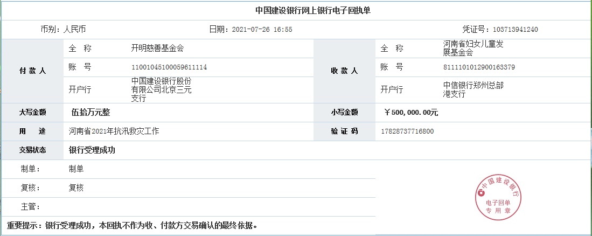Click the 收款人 header cell

[344, 71]
